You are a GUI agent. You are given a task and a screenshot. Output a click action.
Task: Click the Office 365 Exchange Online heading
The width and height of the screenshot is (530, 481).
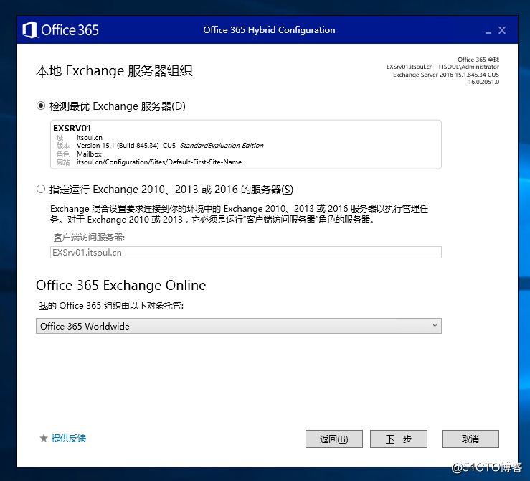pyautogui.click(x=121, y=285)
